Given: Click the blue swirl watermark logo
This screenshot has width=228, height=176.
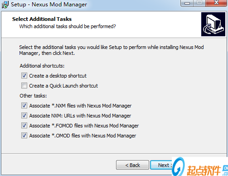Looking at the screenshot, I should point(179,166).
